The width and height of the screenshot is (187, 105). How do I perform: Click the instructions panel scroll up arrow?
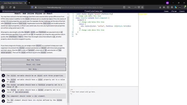[68, 14]
